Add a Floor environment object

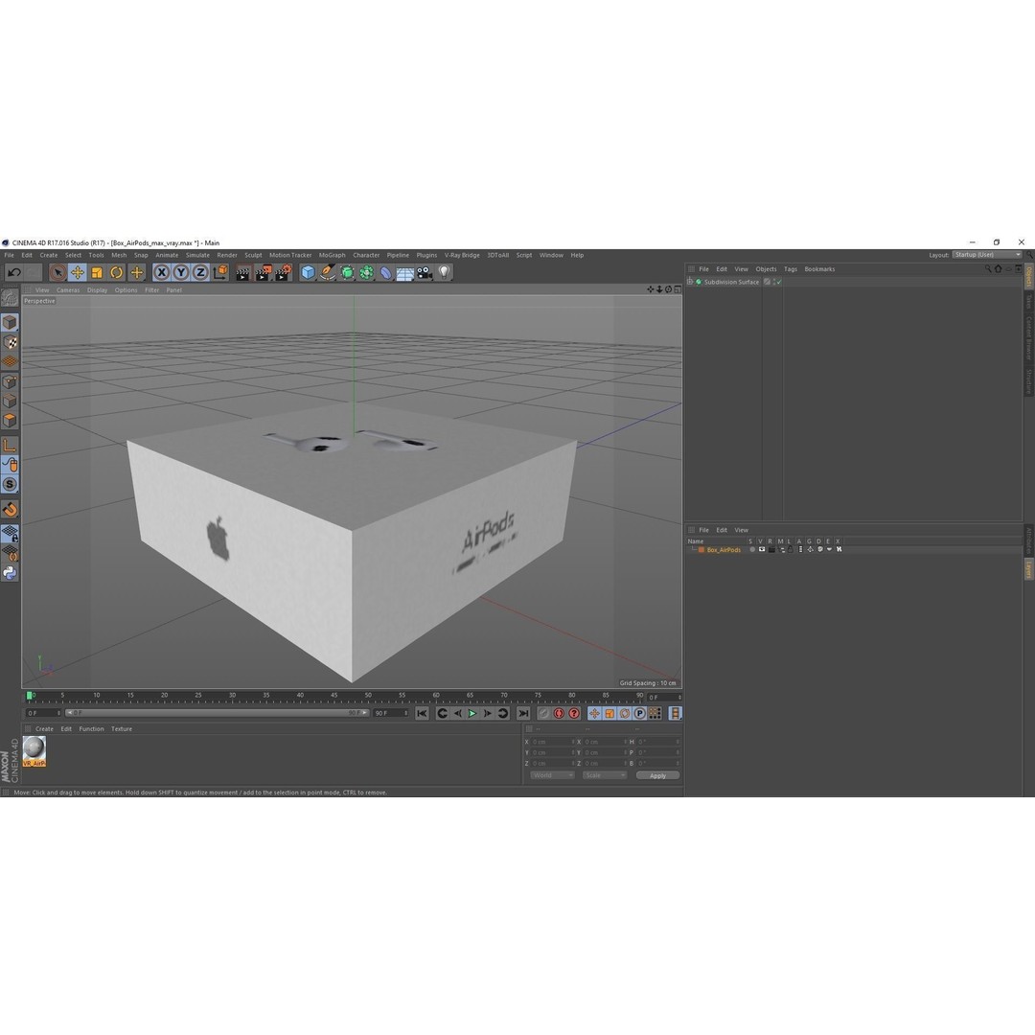point(405,272)
